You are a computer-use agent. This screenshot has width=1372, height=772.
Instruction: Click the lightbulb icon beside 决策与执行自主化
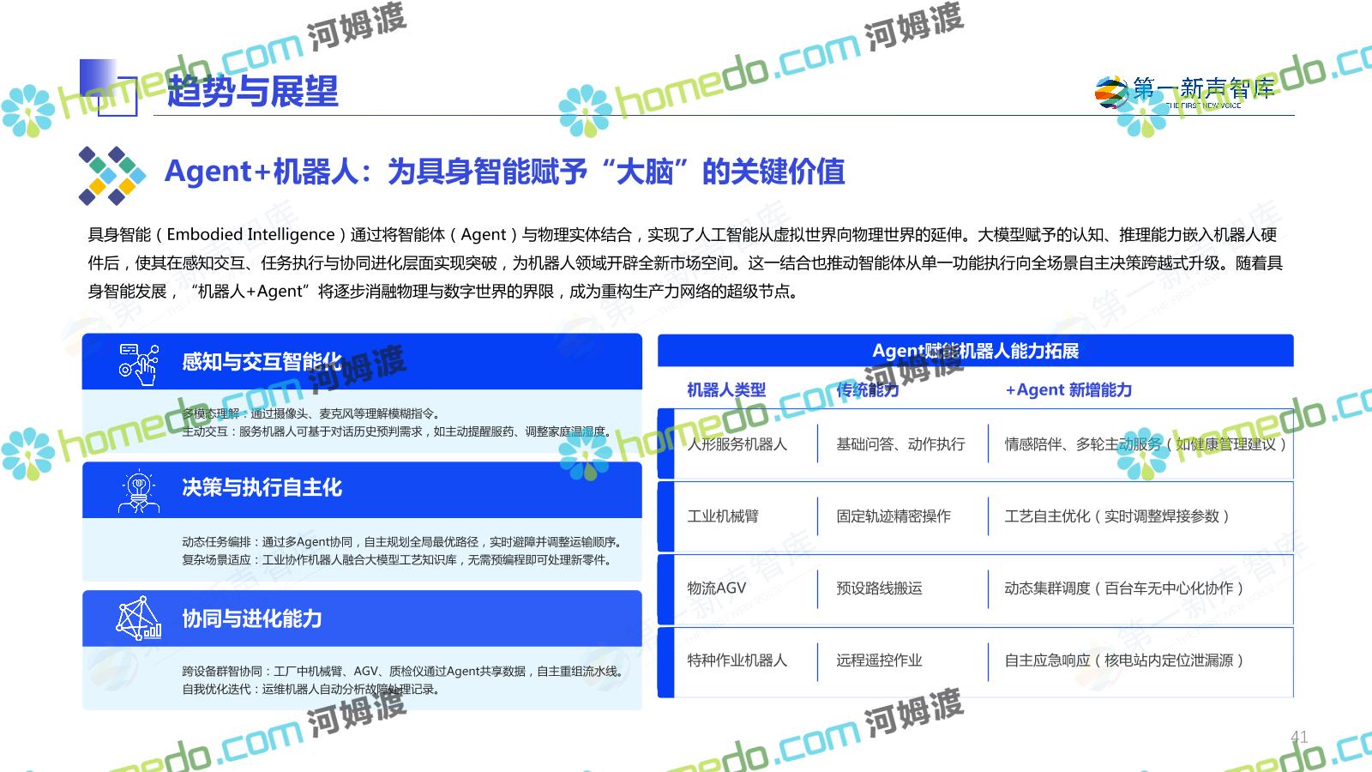click(x=139, y=491)
